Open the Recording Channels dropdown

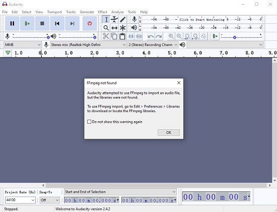(x=153, y=44)
